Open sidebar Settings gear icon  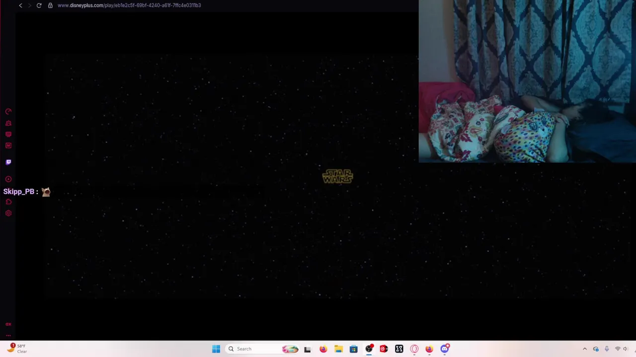8,213
